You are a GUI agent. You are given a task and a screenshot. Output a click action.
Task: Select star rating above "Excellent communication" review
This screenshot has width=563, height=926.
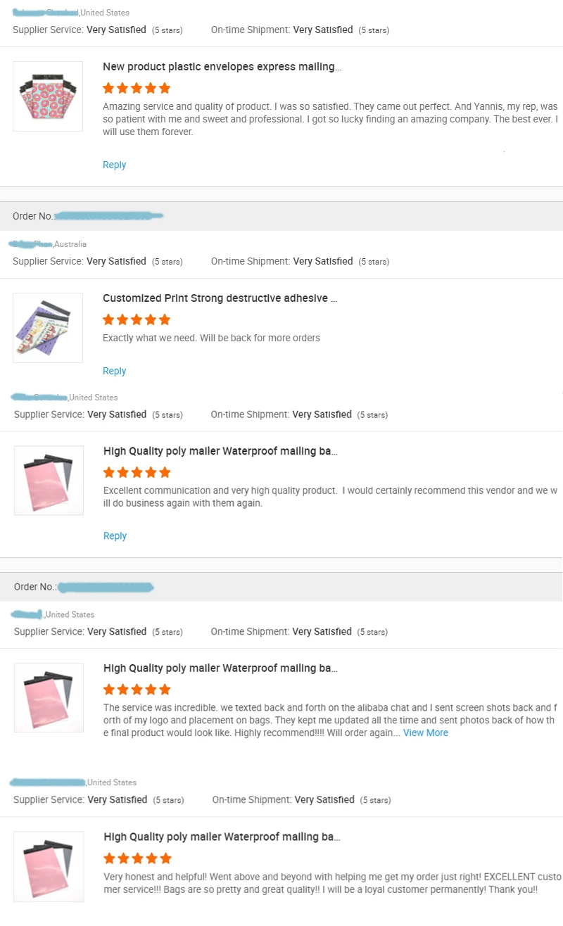click(x=137, y=472)
